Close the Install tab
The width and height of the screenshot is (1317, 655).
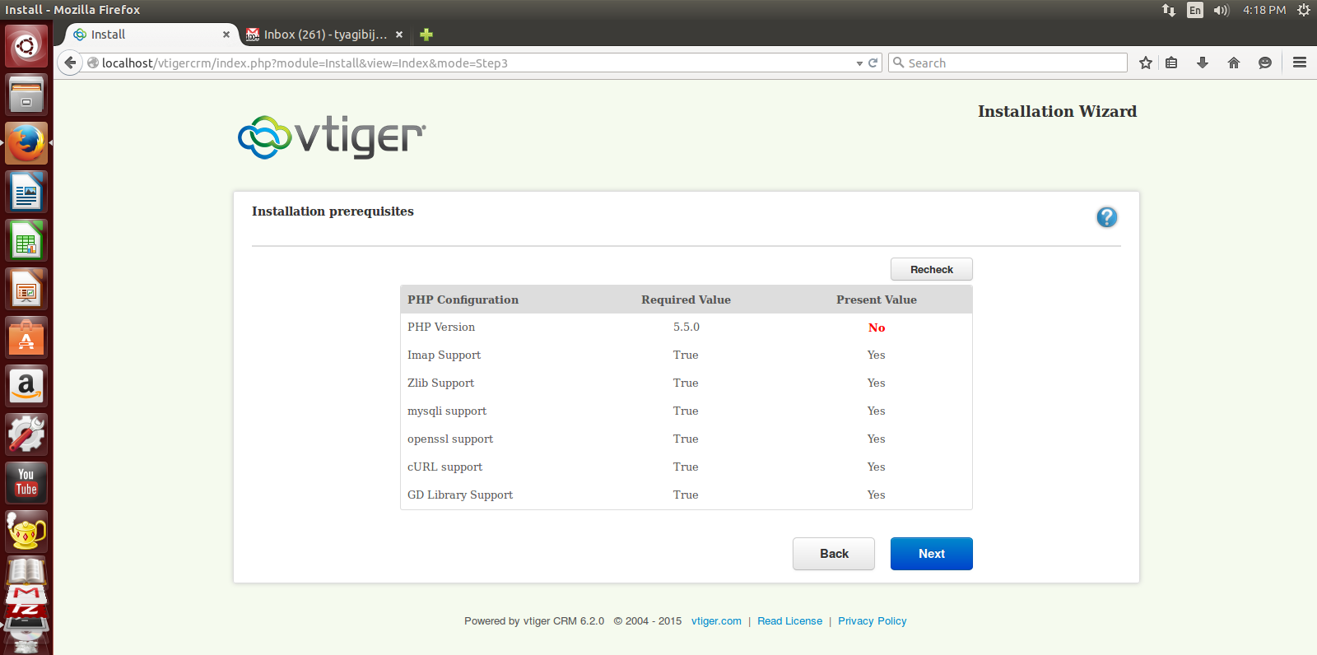click(x=226, y=35)
